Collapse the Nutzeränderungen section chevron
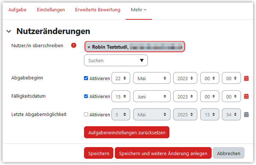256x165 pixels. point(9,31)
